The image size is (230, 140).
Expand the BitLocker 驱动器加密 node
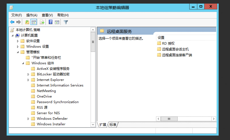[x=29, y=74]
